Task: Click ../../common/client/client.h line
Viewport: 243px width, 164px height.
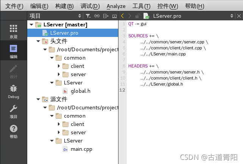Action: pos(169,78)
